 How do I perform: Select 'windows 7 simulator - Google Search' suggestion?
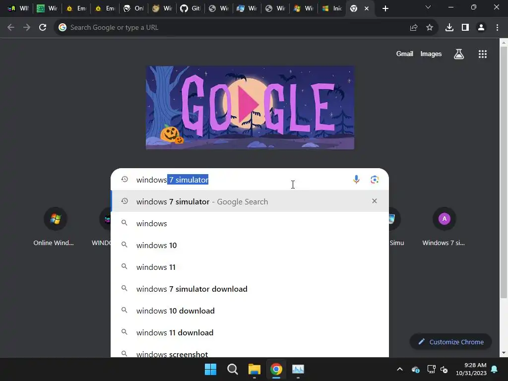(250, 201)
